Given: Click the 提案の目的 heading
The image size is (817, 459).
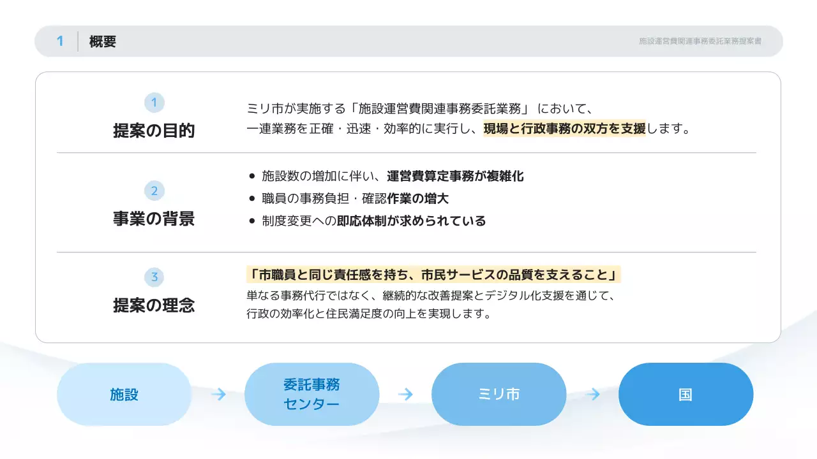Looking at the screenshot, I should click(x=153, y=131).
